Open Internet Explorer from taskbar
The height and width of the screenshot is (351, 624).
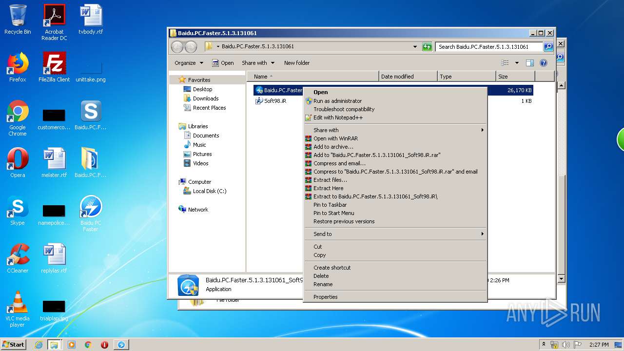pyautogui.click(x=39, y=345)
